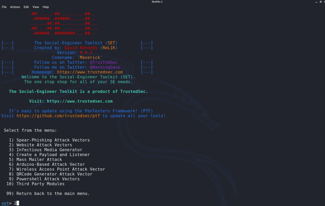Screen dimensions: 325x206
Task: Open the Help menu
Action: coord(46,7)
